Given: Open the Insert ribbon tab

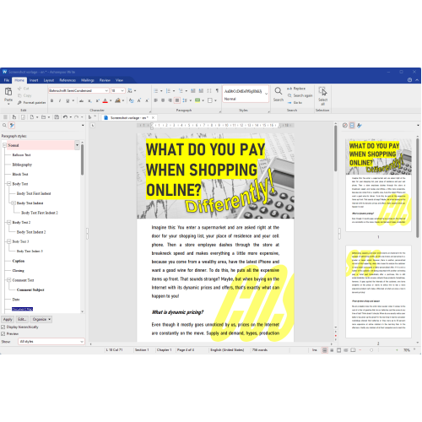Looking at the screenshot, I should tap(34, 80).
